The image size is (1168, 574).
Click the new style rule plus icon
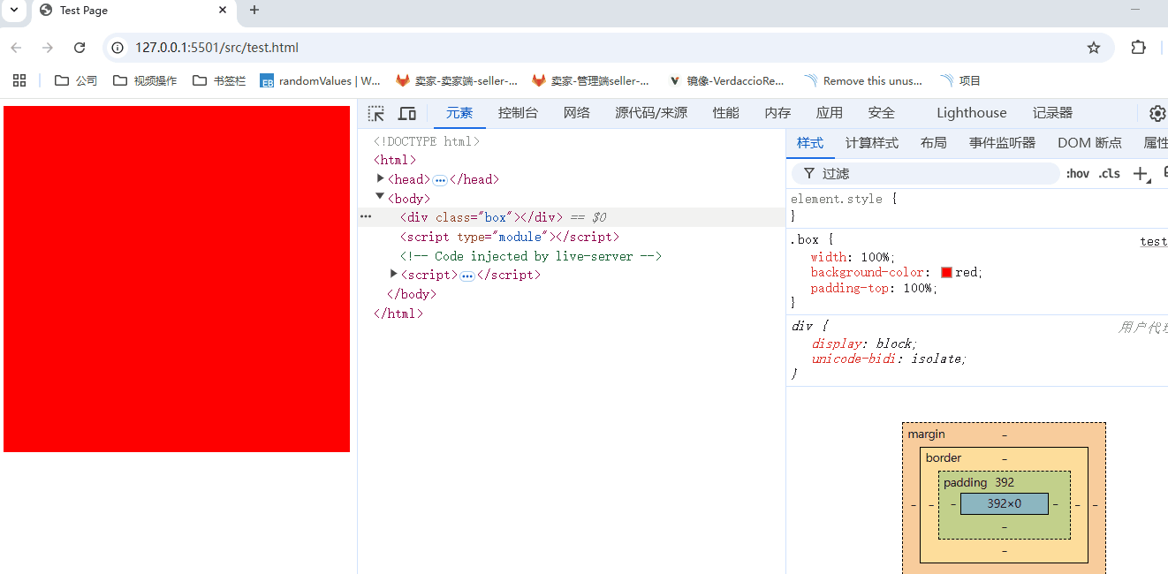tap(1141, 174)
